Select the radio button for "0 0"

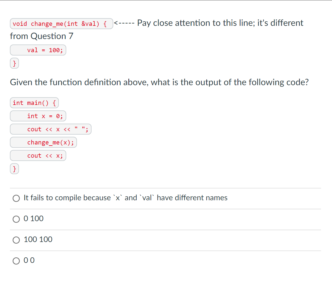(16, 261)
